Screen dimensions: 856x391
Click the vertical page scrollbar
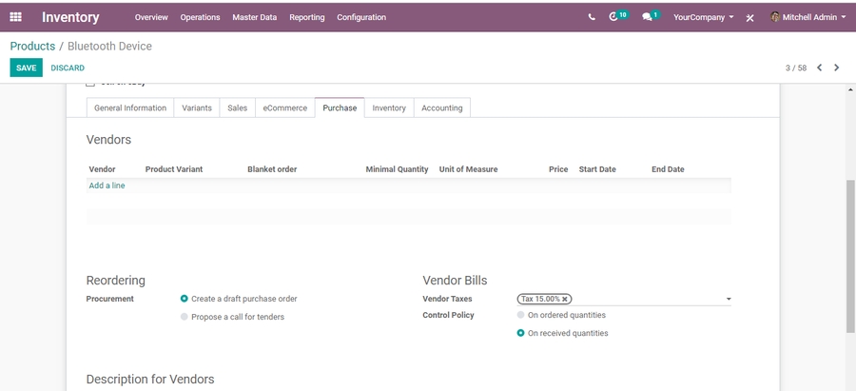click(x=850, y=255)
